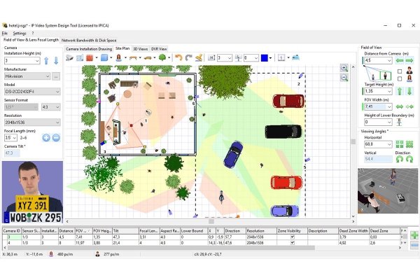This screenshot has width=420, height=280.
Task: Open the Horizontal viewing angle dropdown
Action: [x=389, y=144]
